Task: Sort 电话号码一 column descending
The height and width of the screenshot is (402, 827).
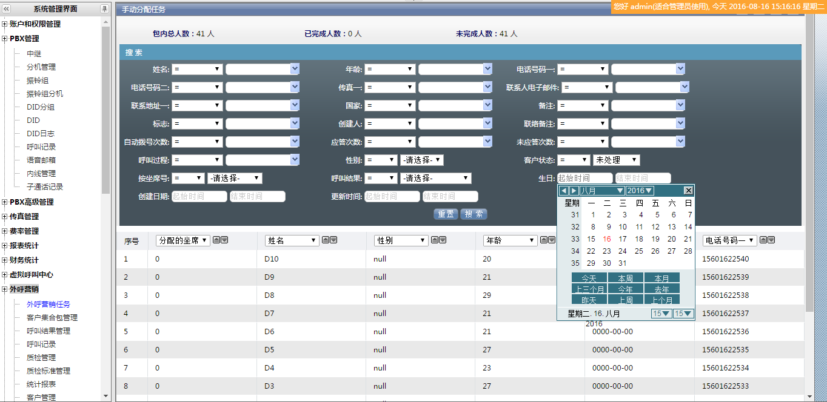Action: point(771,240)
